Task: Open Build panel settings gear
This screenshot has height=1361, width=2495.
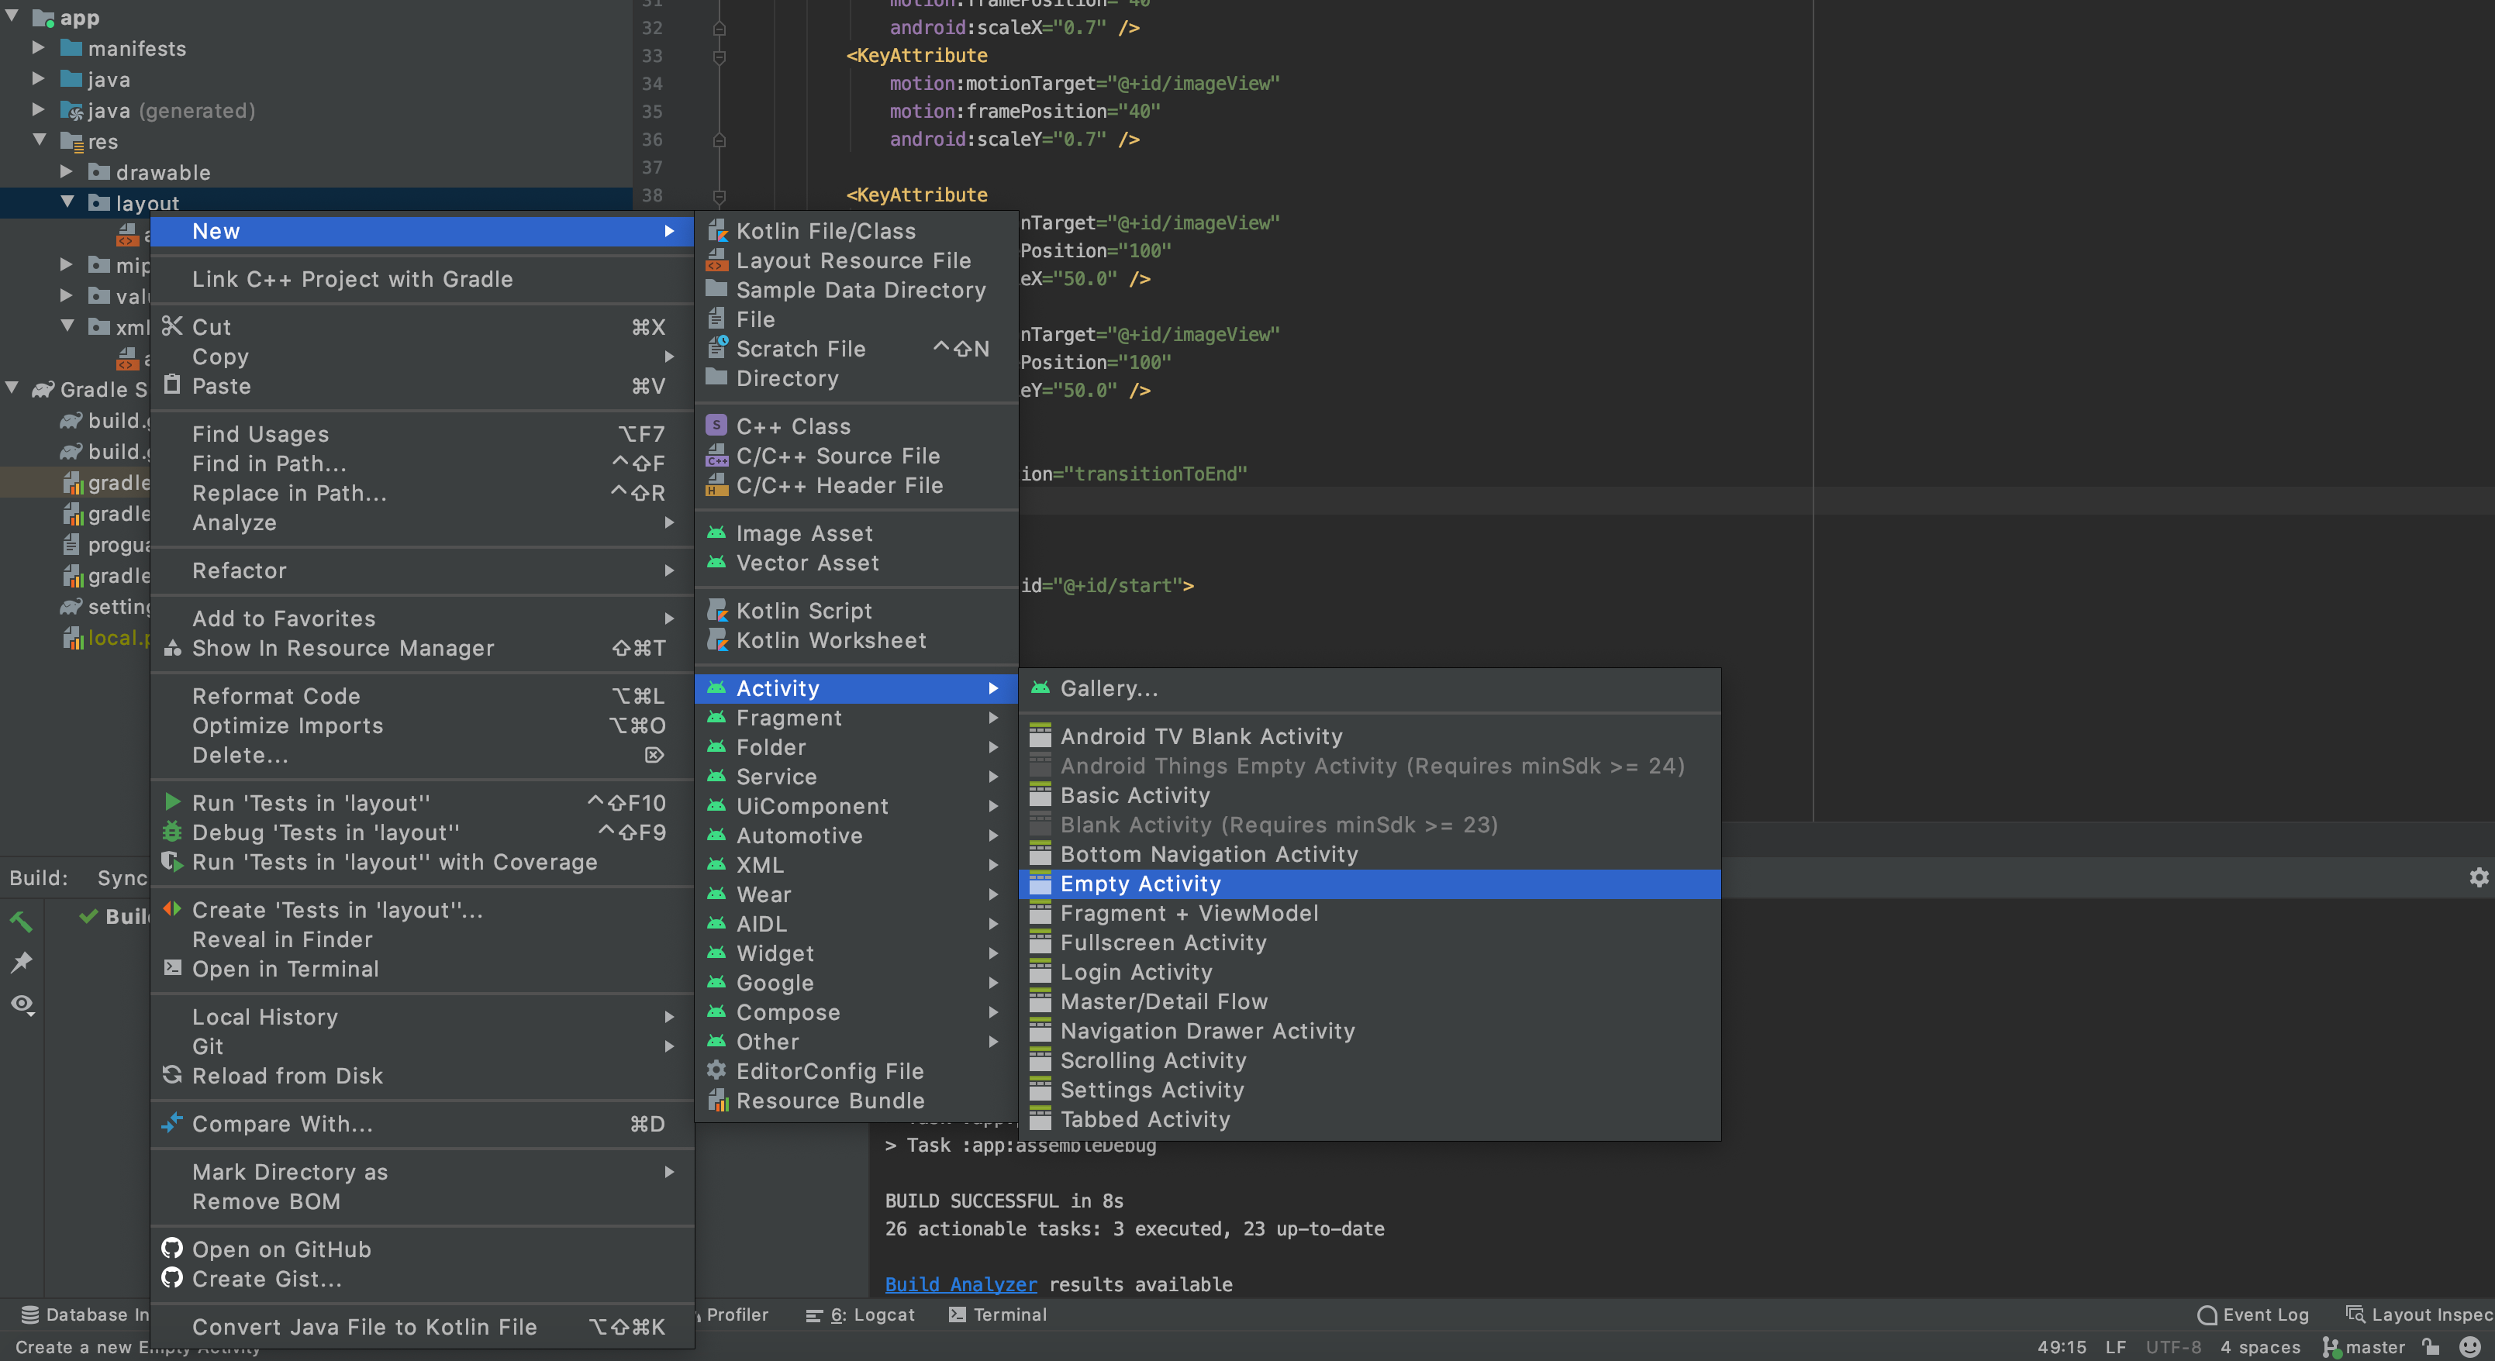Action: pyautogui.click(x=2479, y=877)
